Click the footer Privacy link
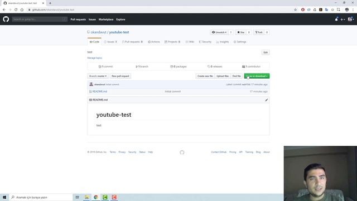 [122, 152]
